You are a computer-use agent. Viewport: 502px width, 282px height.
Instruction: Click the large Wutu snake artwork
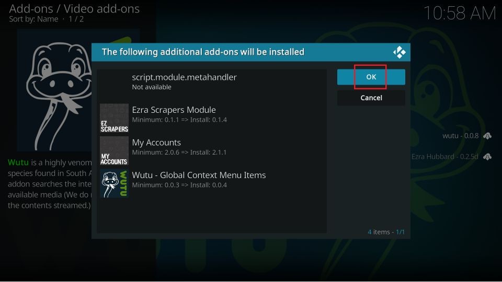pyautogui.click(x=54, y=90)
